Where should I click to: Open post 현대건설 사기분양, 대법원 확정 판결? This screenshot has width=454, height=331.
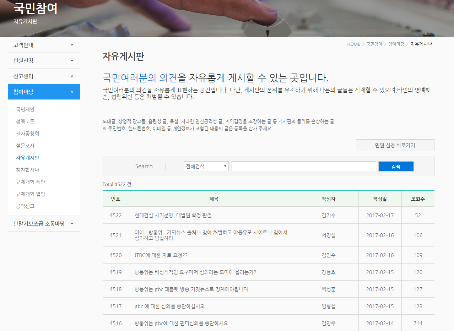click(173, 215)
